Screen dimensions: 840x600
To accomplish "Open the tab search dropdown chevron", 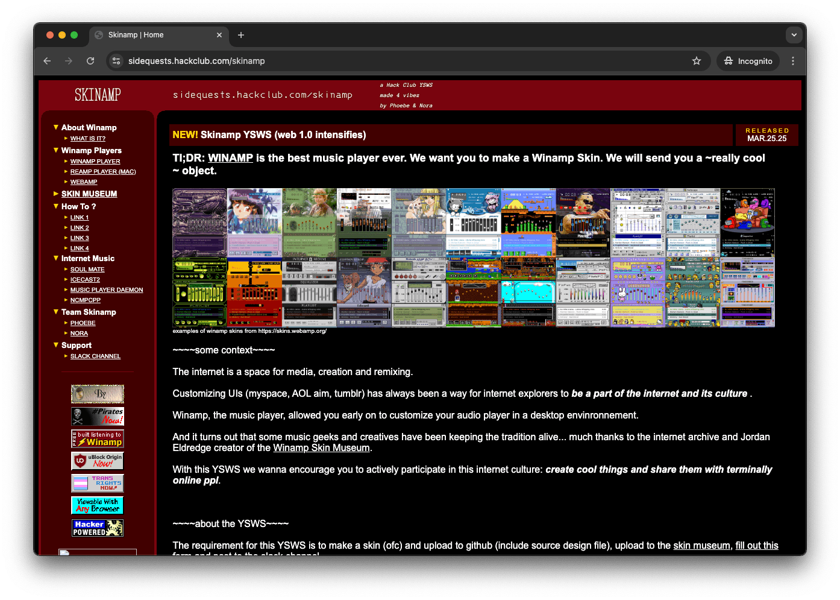I will [x=794, y=35].
